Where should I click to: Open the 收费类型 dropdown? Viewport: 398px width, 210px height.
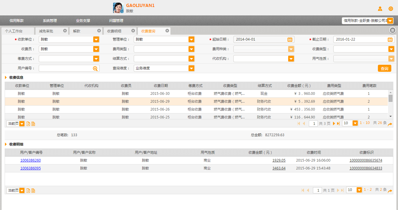(391, 49)
